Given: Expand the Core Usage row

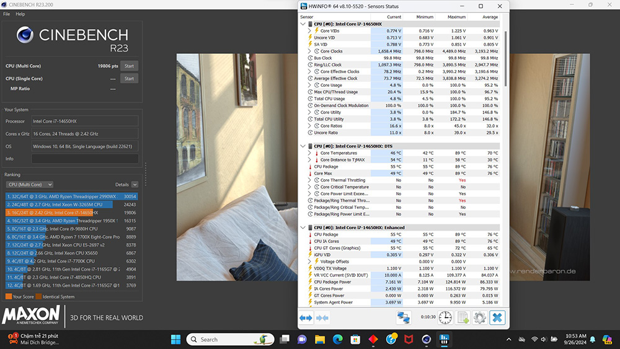Looking at the screenshot, I should [x=309, y=85].
